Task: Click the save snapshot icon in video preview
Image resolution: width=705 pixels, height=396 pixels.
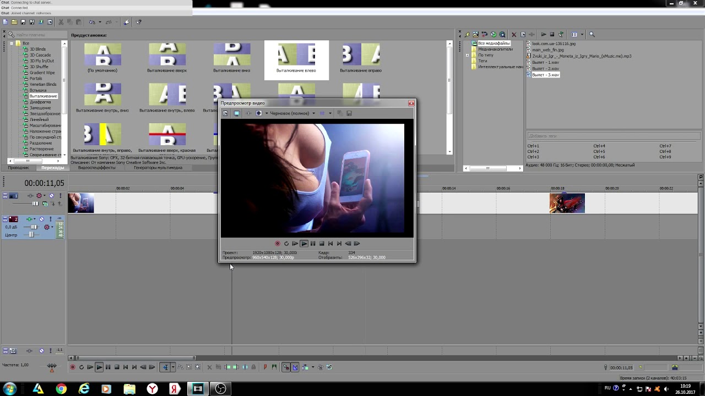Action: pos(349,113)
